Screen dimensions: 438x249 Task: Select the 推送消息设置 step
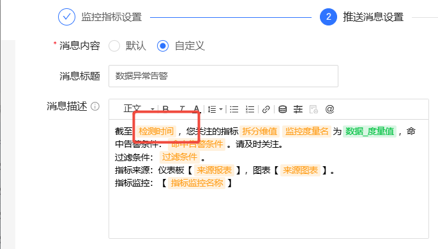[361, 17]
